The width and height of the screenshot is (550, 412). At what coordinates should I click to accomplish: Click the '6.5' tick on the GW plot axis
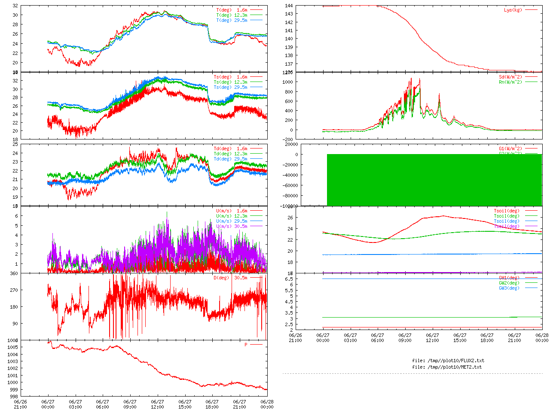pos(289,279)
